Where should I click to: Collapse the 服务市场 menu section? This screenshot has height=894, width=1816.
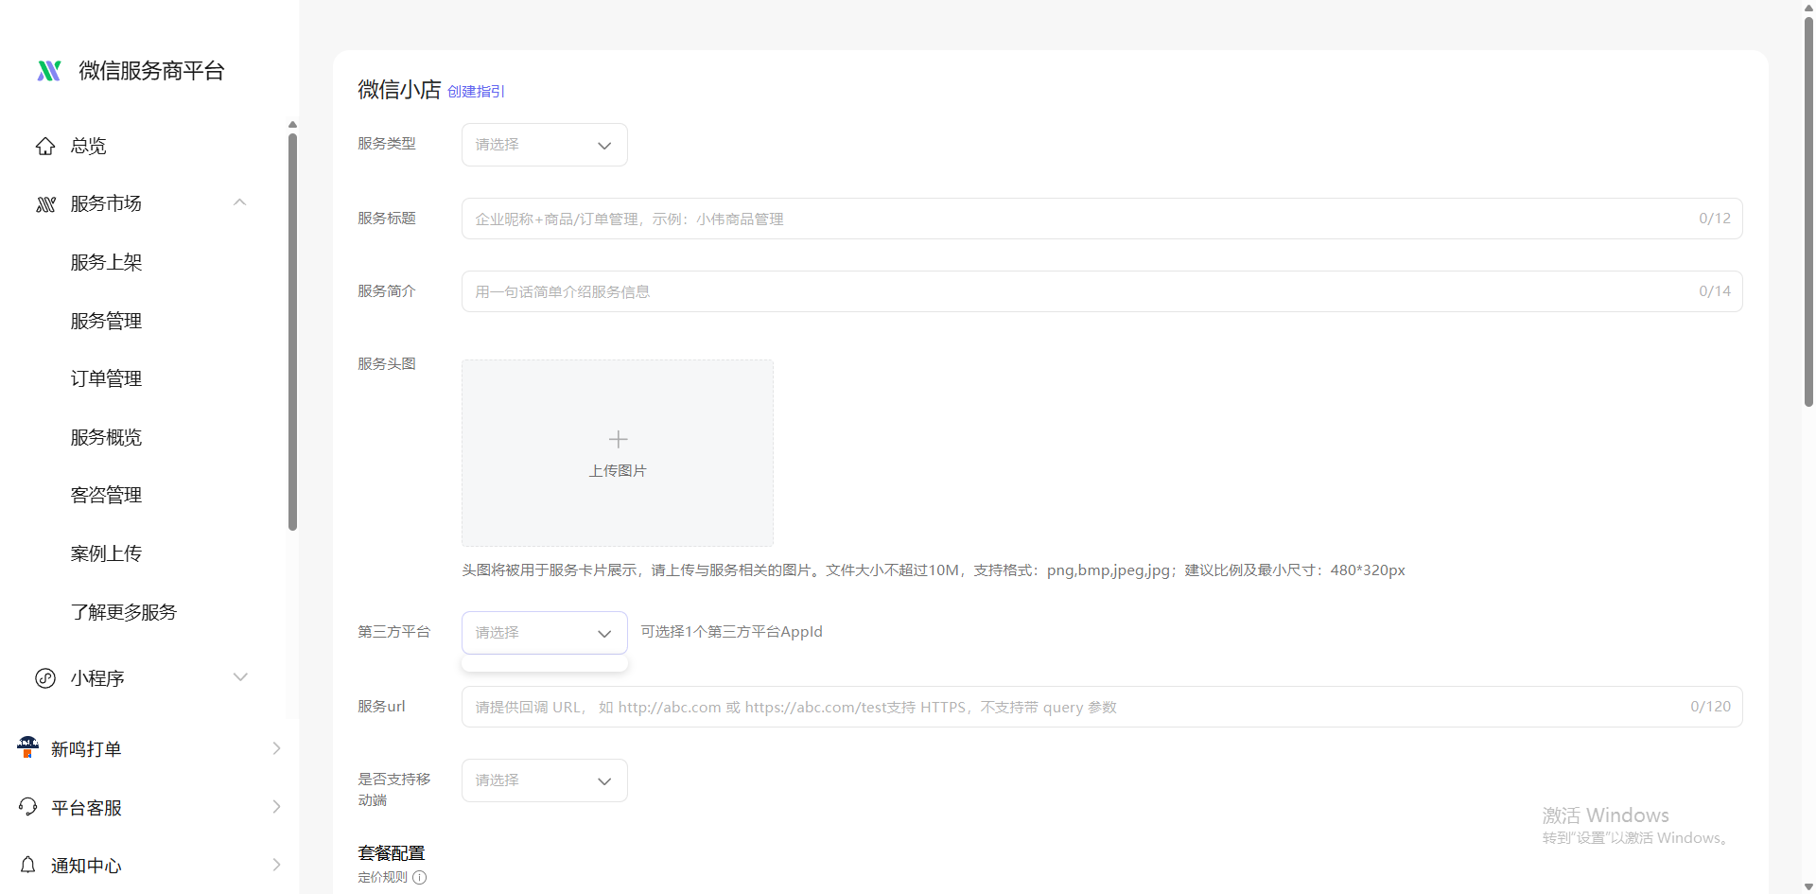[x=240, y=202]
